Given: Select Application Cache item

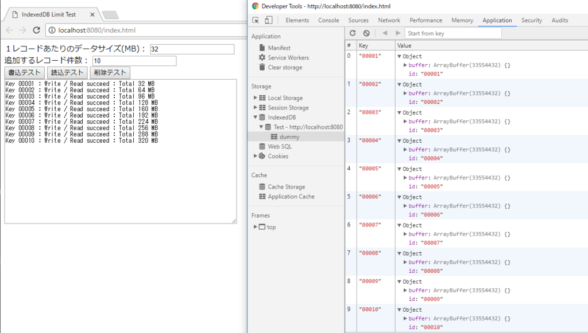Looking at the screenshot, I should tap(287, 197).
